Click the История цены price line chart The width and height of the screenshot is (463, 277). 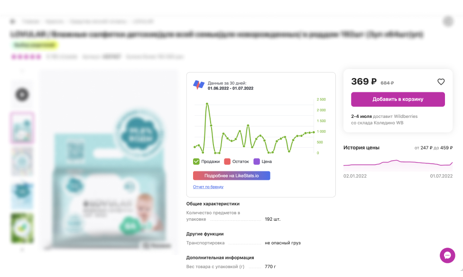[x=398, y=164]
